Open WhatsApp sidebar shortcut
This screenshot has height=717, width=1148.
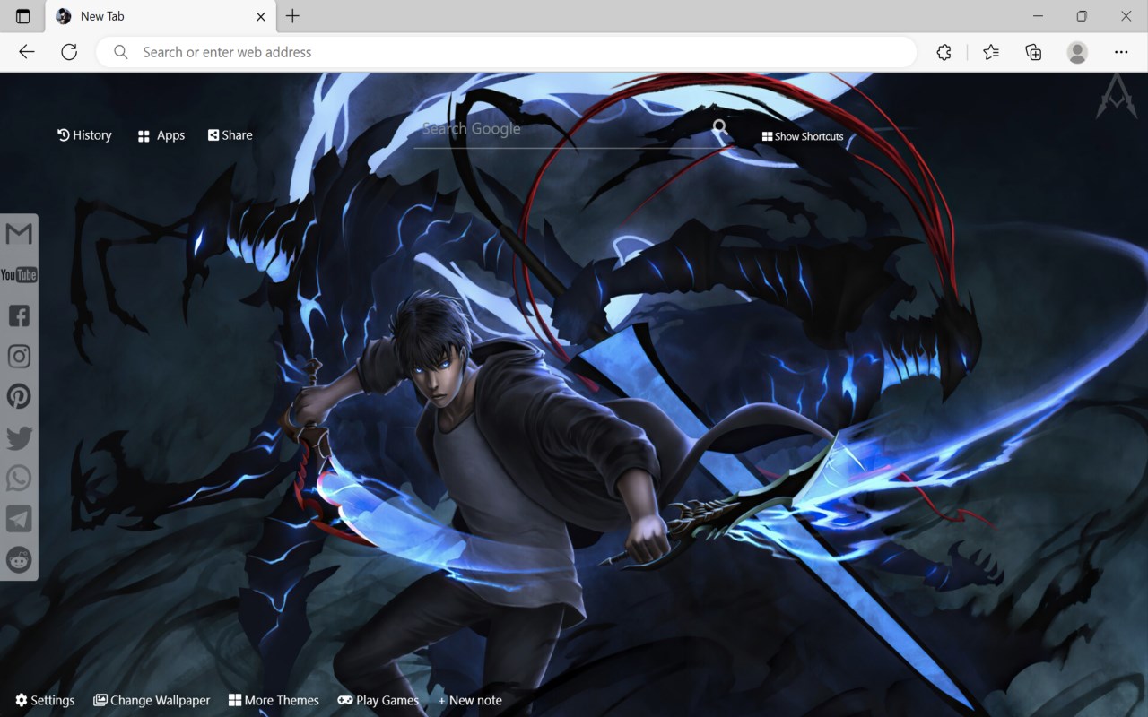pyautogui.click(x=19, y=478)
